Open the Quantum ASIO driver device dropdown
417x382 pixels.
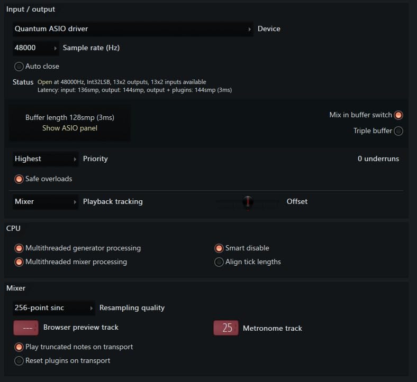point(133,29)
